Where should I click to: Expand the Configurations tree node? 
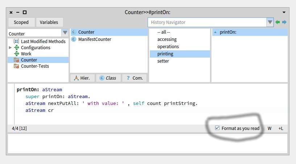[10, 48]
